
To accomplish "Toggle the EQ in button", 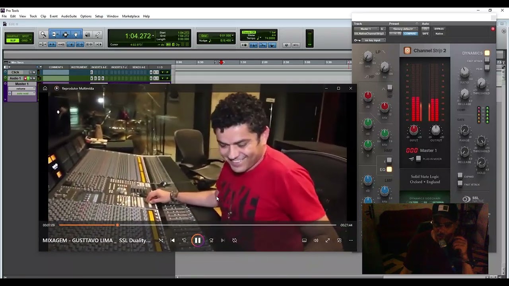I will 389,169.
